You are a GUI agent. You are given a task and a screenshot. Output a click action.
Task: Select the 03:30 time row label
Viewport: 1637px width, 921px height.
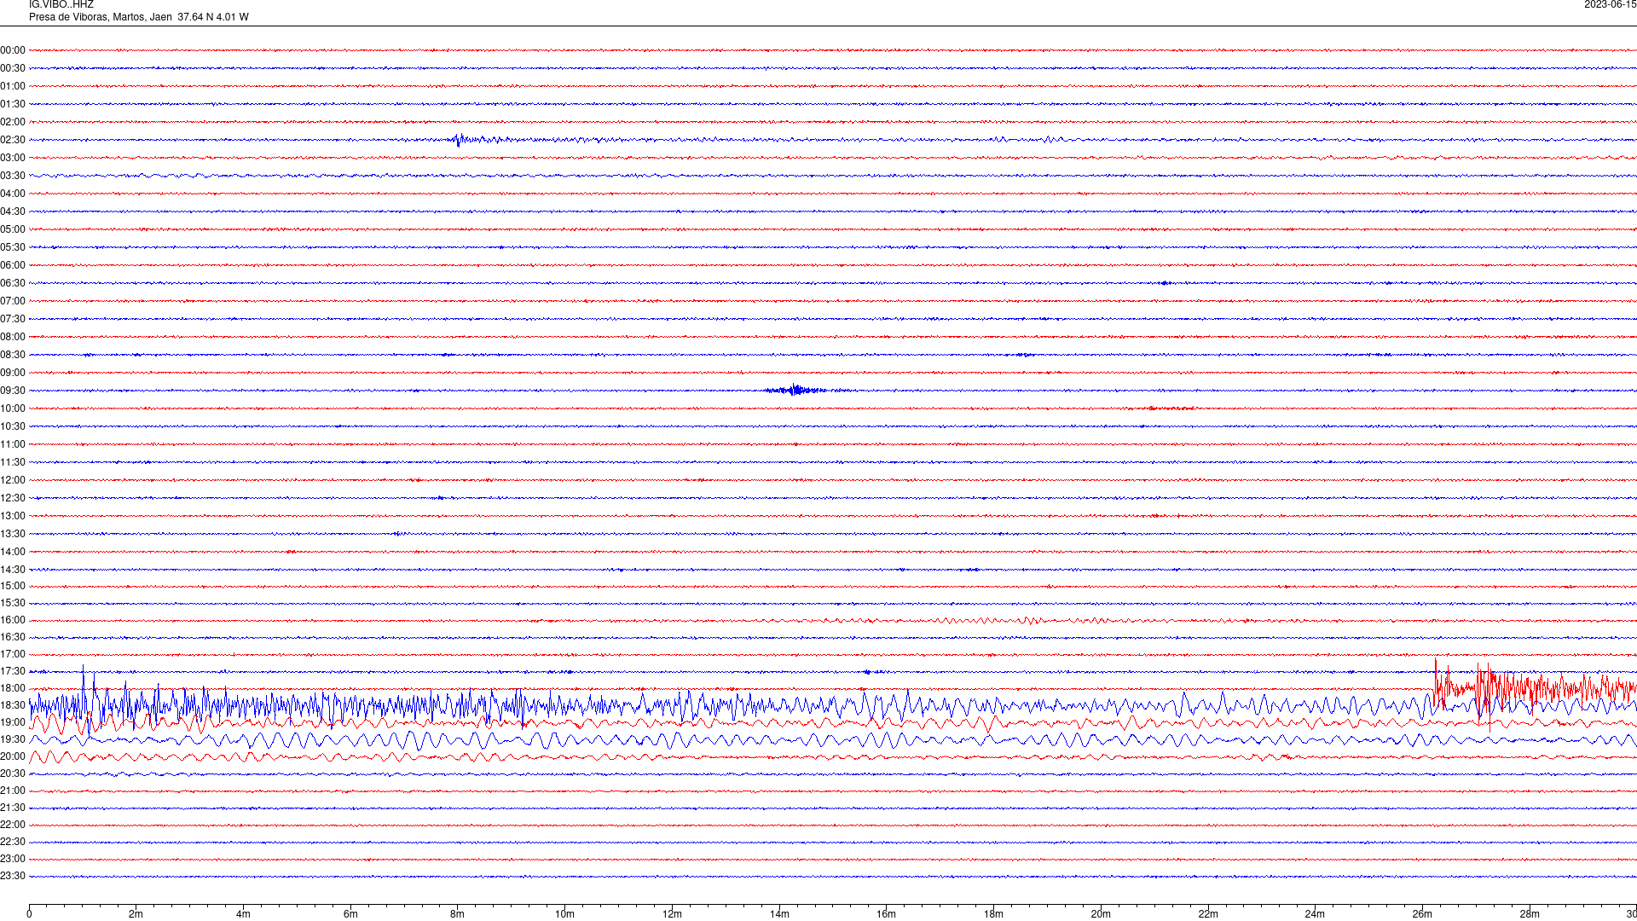tap(13, 176)
